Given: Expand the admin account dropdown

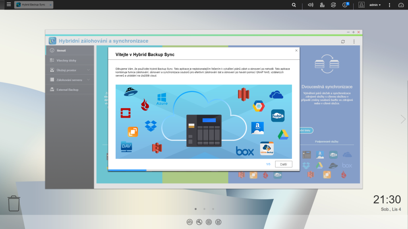Looking at the screenshot, I should pos(375,5).
